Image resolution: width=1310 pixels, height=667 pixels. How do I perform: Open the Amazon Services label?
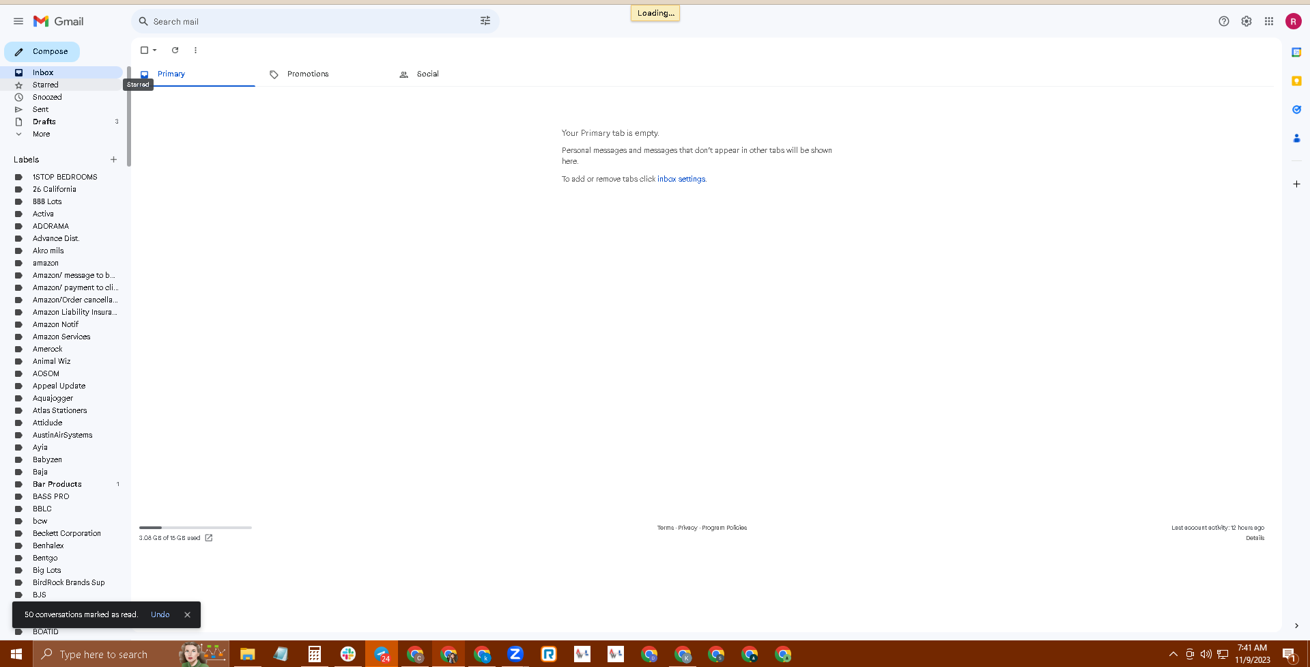pyautogui.click(x=61, y=337)
